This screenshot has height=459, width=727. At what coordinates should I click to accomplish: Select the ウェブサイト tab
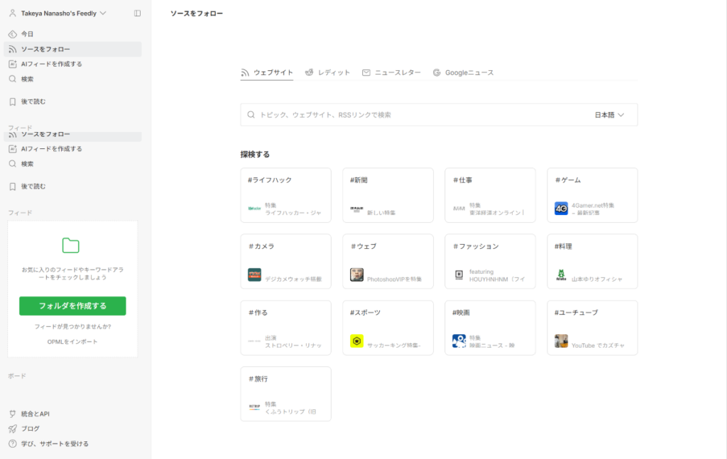pos(266,72)
